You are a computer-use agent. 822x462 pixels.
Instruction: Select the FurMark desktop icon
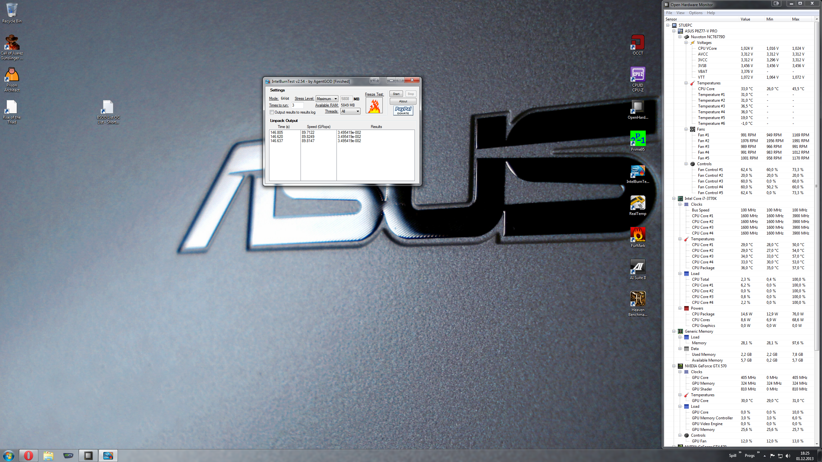click(x=638, y=237)
